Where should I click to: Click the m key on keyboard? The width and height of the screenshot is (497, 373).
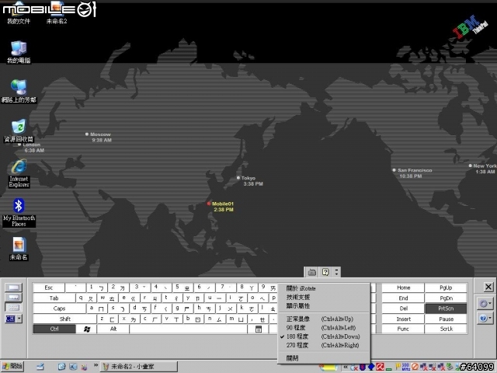click(x=236, y=319)
